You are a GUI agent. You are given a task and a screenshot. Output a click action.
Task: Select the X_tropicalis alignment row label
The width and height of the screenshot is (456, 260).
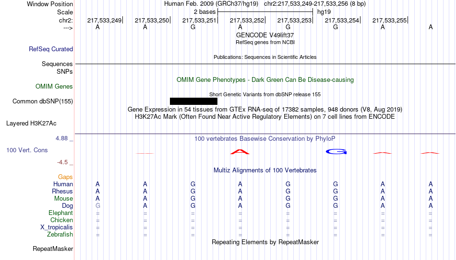point(57,227)
